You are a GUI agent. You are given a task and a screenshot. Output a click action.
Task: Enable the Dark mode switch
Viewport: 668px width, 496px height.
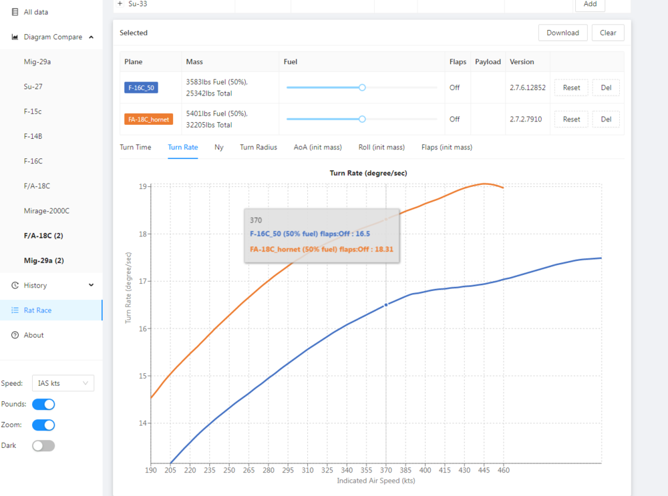[x=43, y=445]
